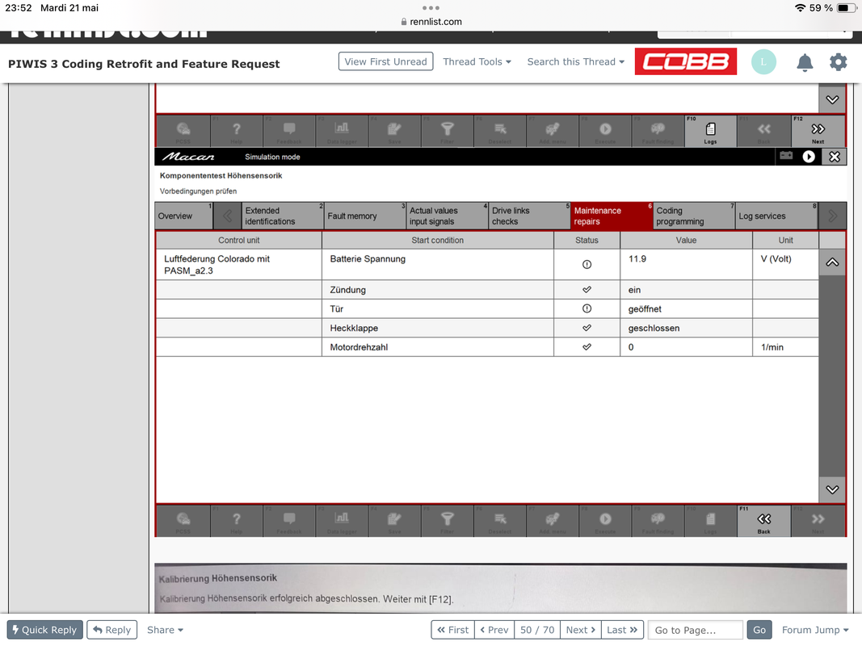Select the Maintenance repairs tab
This screenshot has height=646, width=862.
612,216
